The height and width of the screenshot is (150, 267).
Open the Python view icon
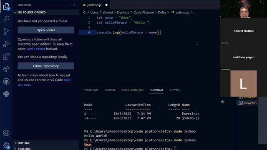click(6, 94)
